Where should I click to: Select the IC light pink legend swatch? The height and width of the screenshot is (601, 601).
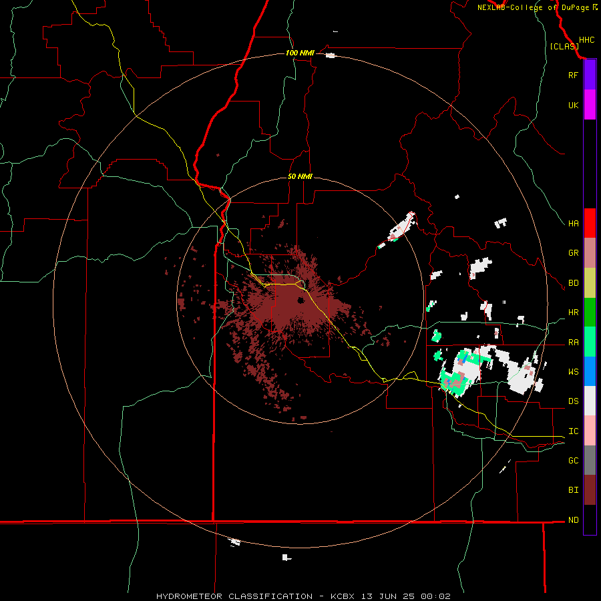coord(590,431)
